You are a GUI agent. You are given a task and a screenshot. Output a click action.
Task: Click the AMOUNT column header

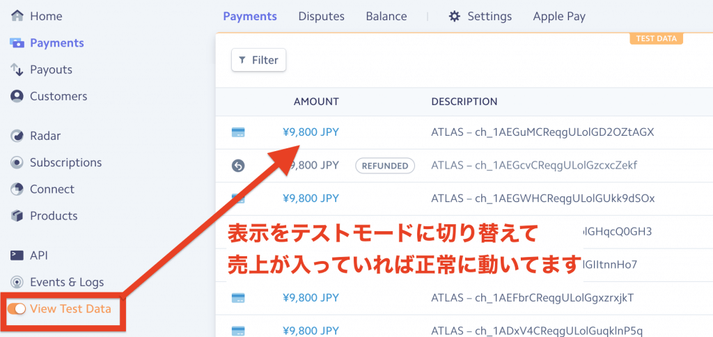pyautogui.click(x=316, y=102)
